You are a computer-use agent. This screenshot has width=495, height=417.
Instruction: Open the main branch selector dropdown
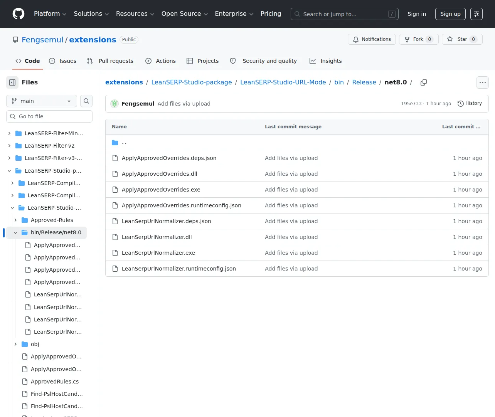(42, 101)
